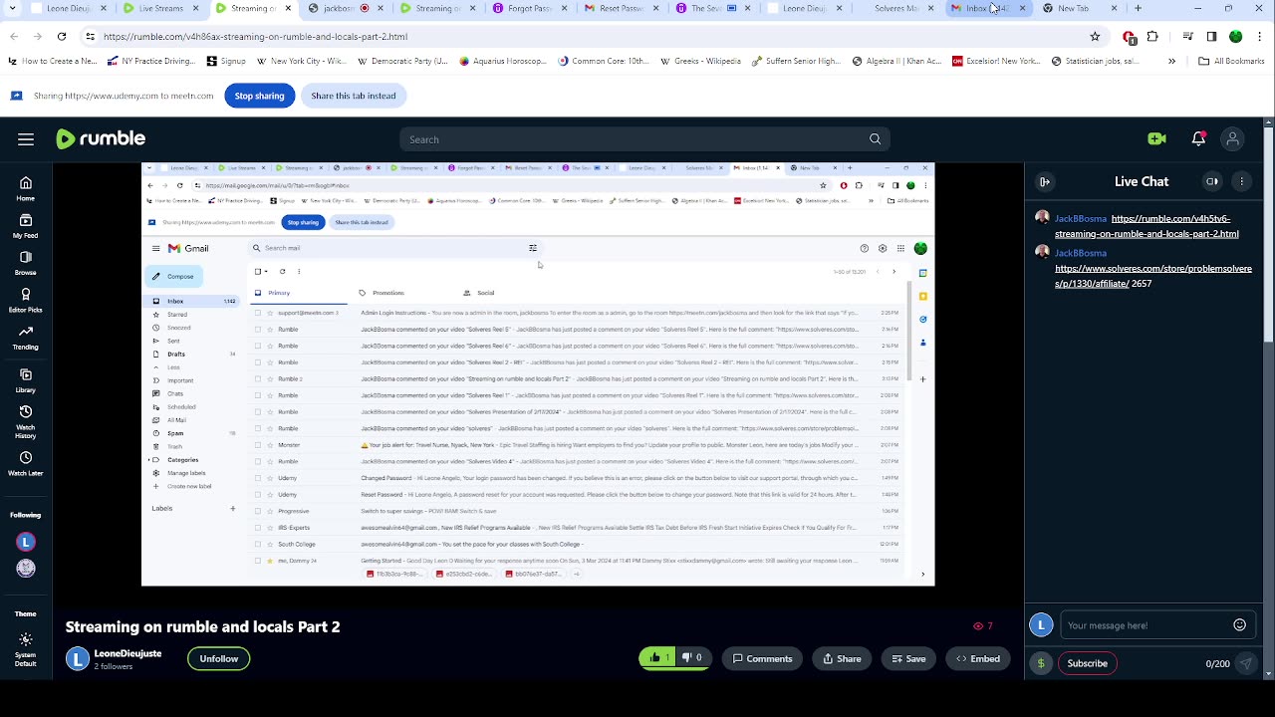The height and width of the screenshot is (717, 1275).
Task: Open the followed channel with the purple L avatar
Action: pos(26,542)
